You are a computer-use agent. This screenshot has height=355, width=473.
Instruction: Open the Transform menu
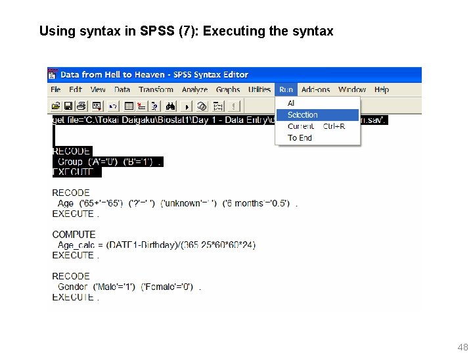(x=156, y=89)
